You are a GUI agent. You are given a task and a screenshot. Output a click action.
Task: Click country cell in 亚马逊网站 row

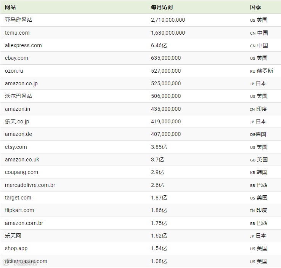click(x=259, y=20)
